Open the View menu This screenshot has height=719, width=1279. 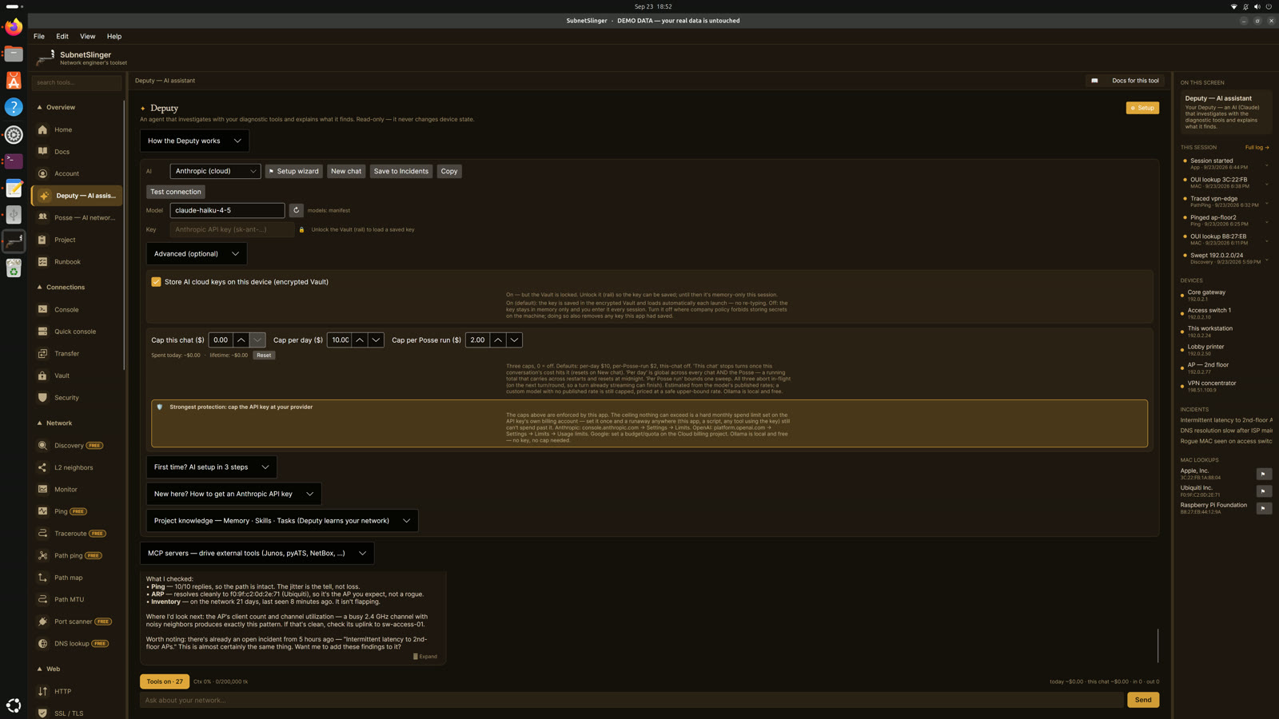coord(87,36)
